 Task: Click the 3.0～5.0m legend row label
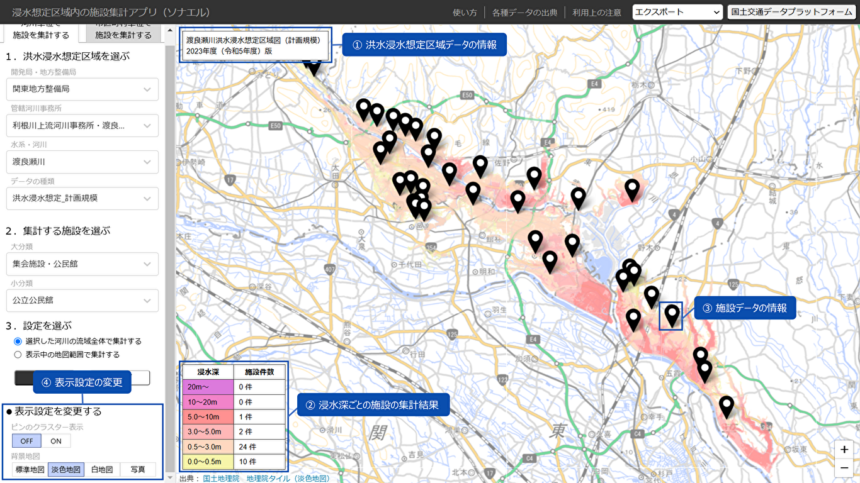205,432
